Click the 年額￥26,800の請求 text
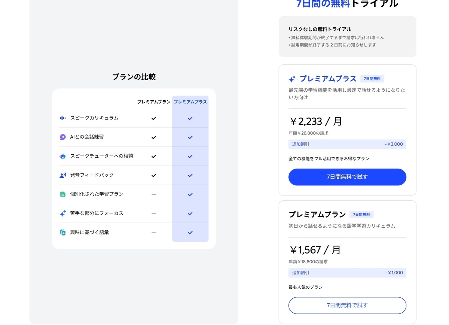The width and height of the screenshot is (449, 325). click(x=308, y=133)
